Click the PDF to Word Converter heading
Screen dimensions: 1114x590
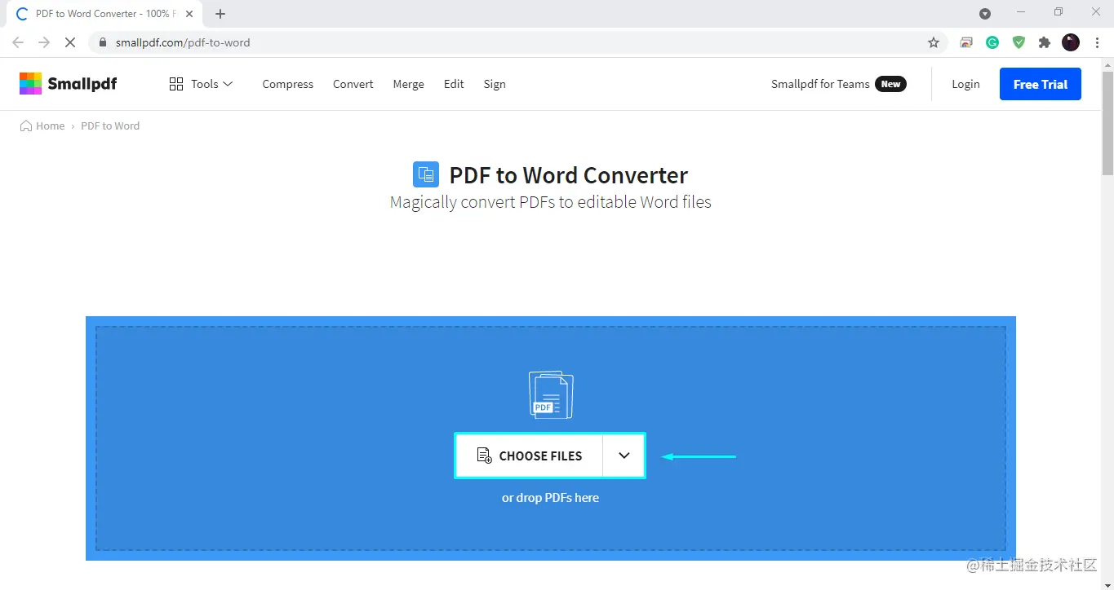pyautogui.click(x=569, y=175)
